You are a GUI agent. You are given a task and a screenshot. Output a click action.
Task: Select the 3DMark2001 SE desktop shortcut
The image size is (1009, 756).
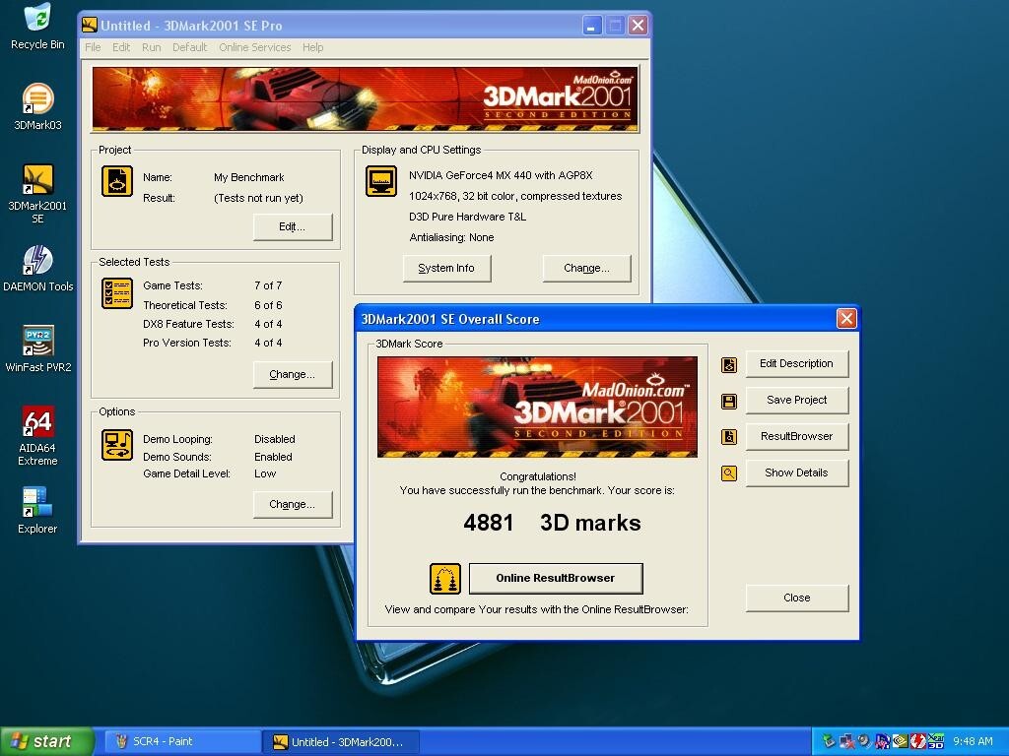pos(38,194)
